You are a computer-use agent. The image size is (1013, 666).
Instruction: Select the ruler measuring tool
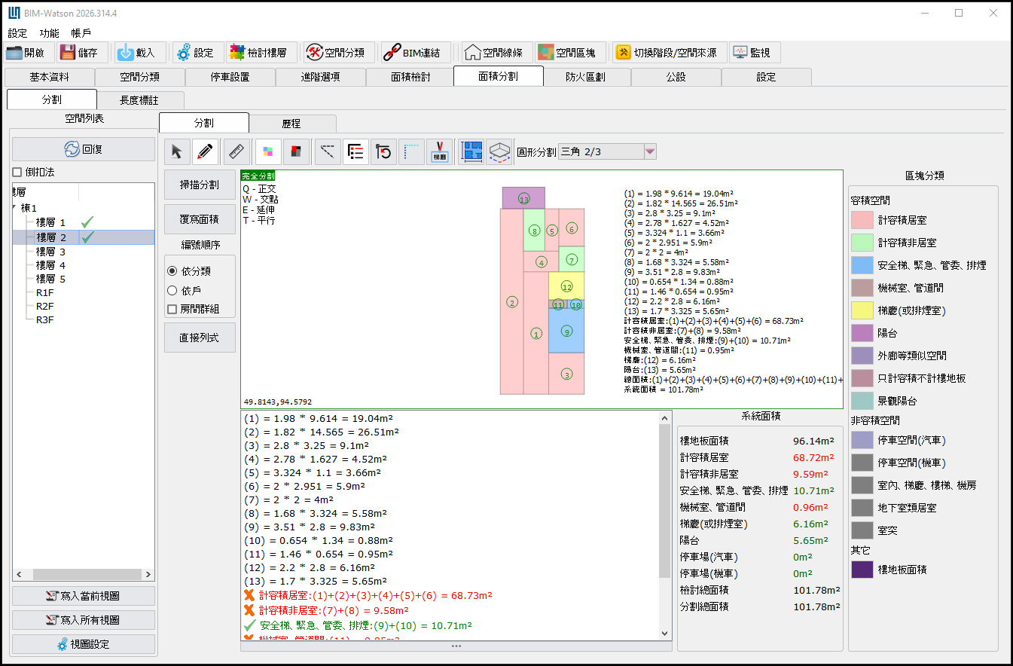tap(236, 152)
